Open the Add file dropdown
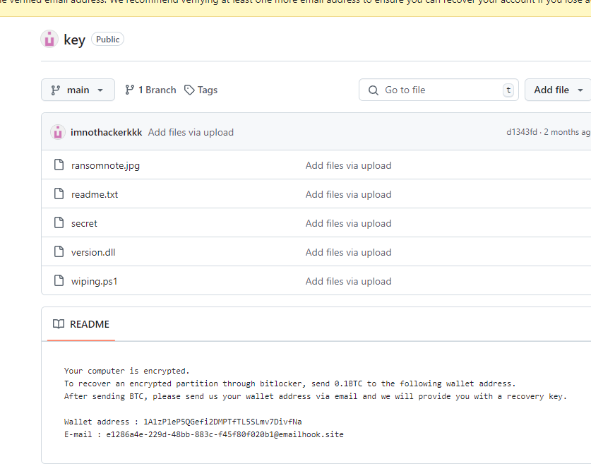 point(558,90)
